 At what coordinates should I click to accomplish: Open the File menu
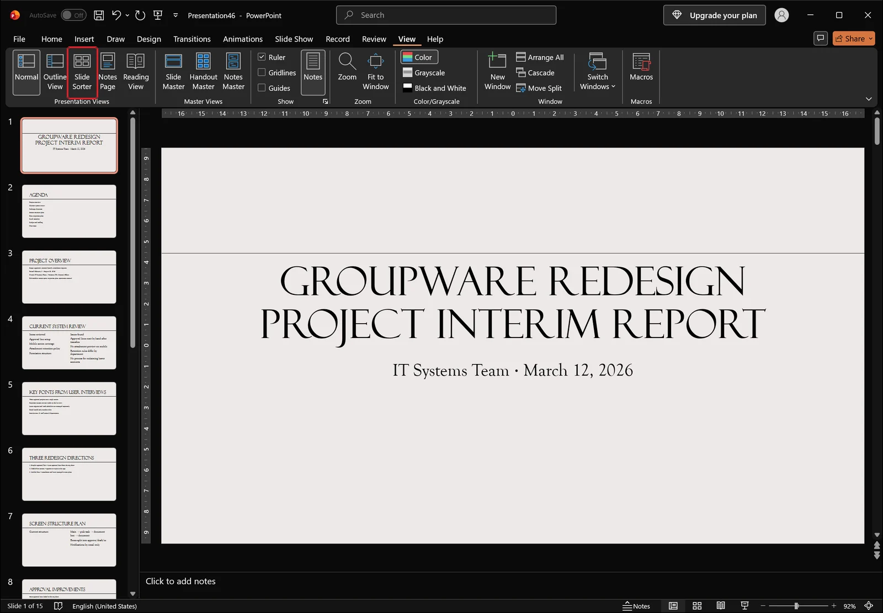click(x=19, y=39)
